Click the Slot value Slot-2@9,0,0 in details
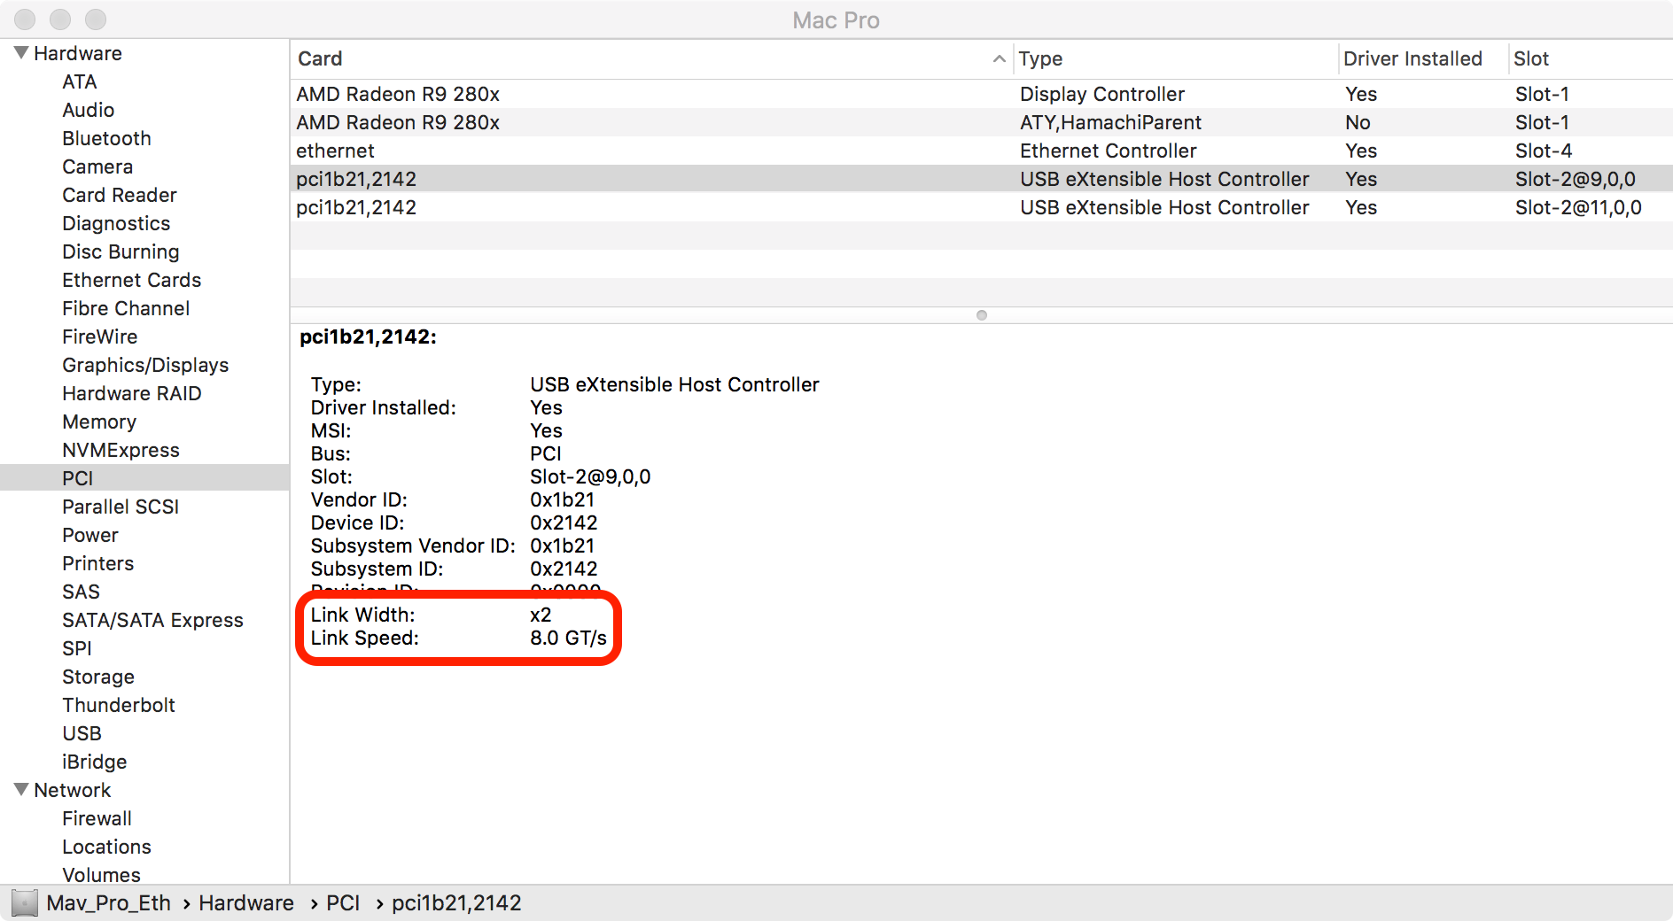 tap(590, 476)
